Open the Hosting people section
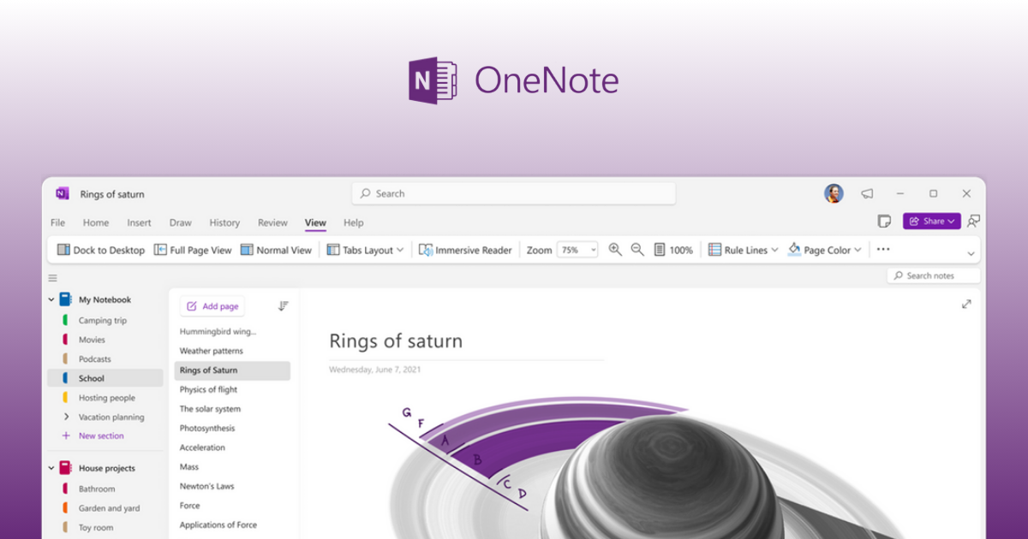This screenshot has height=539, width=1028. pos(105,398)
